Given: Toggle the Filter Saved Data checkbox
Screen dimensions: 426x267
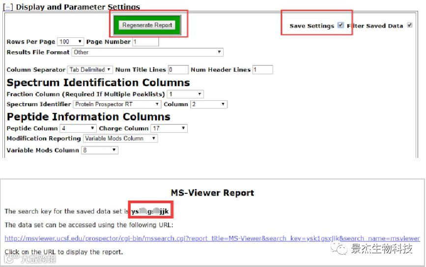Looking at the screenshot, I should pos(409,25).
